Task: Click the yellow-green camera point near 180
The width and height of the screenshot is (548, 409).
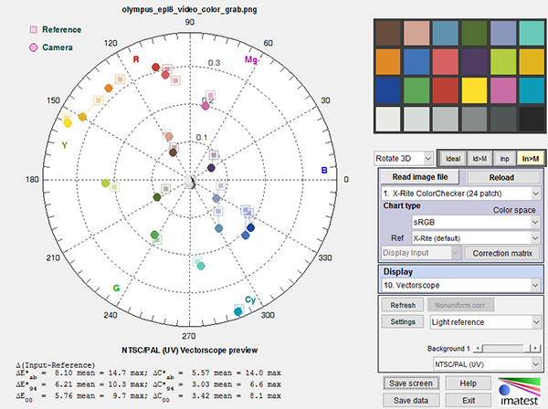Action: pyautogui.click(x=105, y=183)
